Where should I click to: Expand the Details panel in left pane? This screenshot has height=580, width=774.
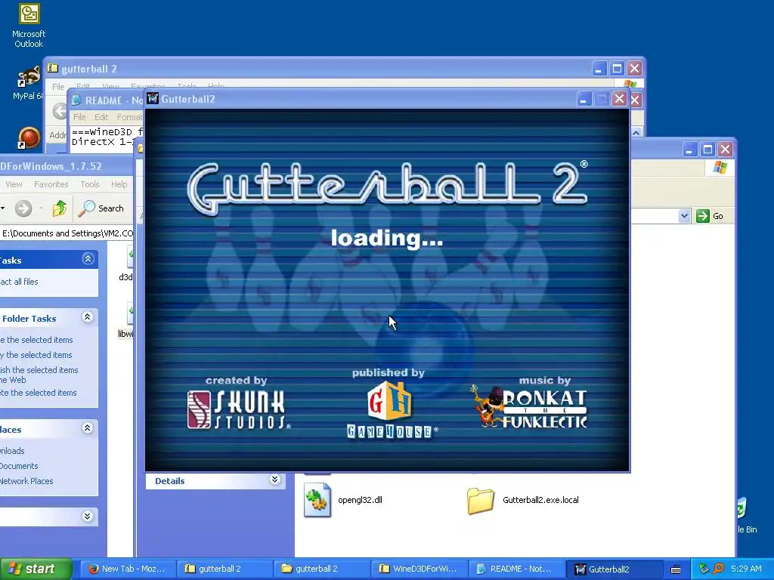(x=275, y=480)
